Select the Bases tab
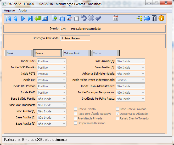Image resolution: width=174 pixels, height=145 pixels. (x=48, y=53)
